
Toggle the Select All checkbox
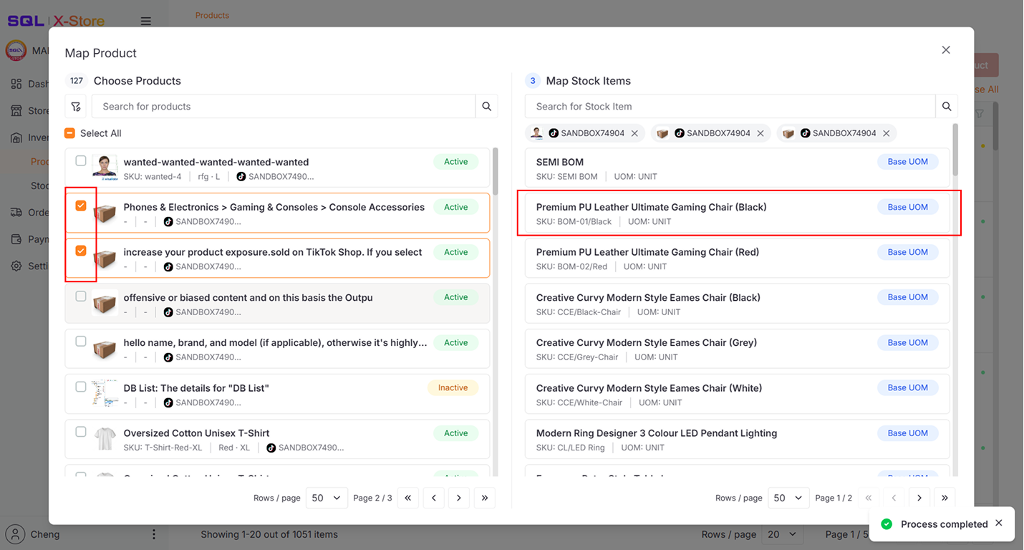[70, 133]
